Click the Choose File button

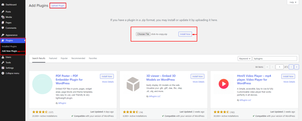point(143,34)
